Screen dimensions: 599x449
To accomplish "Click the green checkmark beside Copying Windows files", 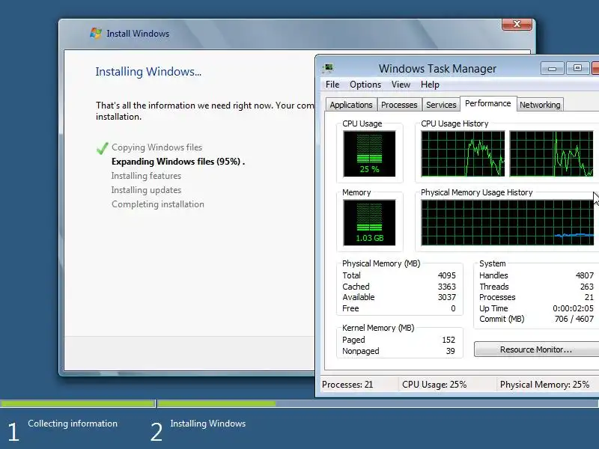I will pyautogui.click(x=102, y=148).
